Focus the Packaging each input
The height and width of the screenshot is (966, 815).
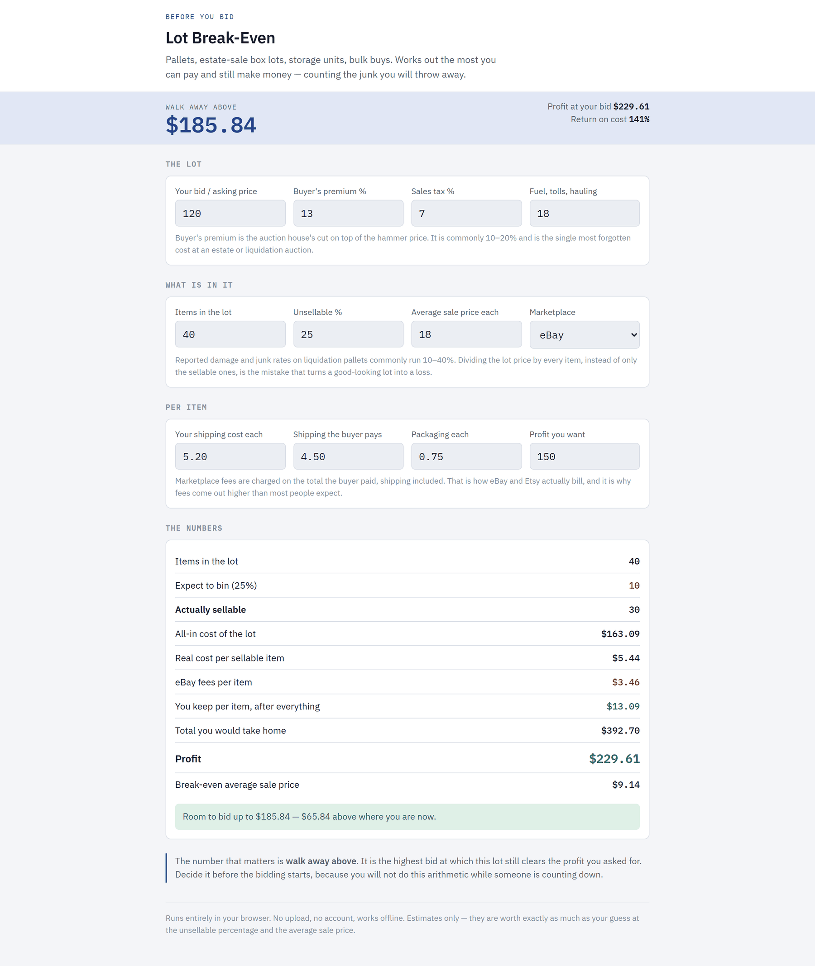[x=466, y=457]
